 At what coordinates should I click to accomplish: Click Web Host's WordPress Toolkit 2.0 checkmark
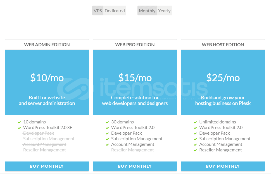click(x=195, y=128)
